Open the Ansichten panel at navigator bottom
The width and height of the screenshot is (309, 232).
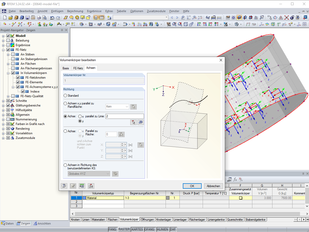(x=42, y=223)
